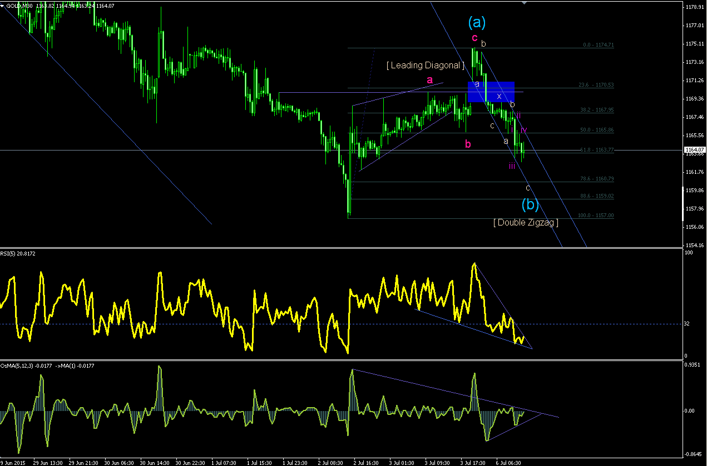
Task: Click the 'x' label inside blue rectangle
Action: click(x=499, y=96)
